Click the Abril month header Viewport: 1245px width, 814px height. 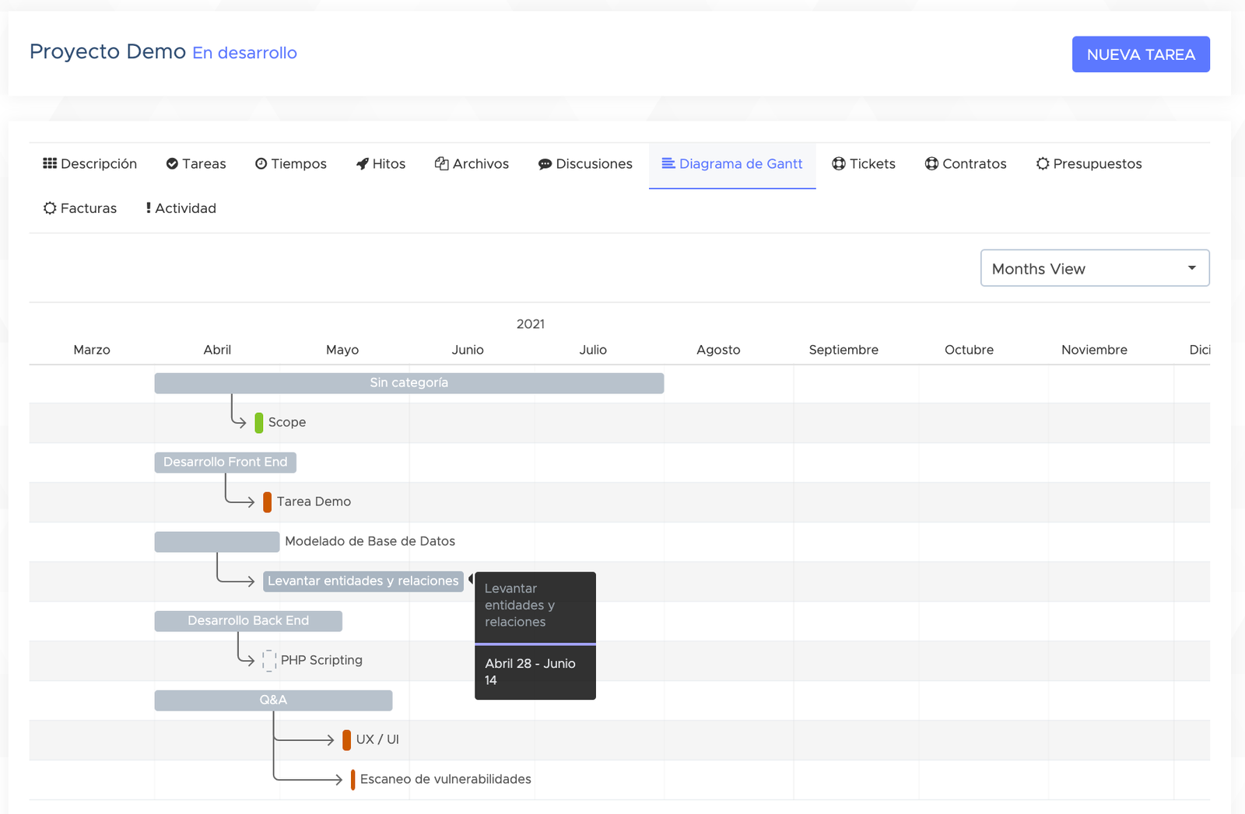click(217, 350)
